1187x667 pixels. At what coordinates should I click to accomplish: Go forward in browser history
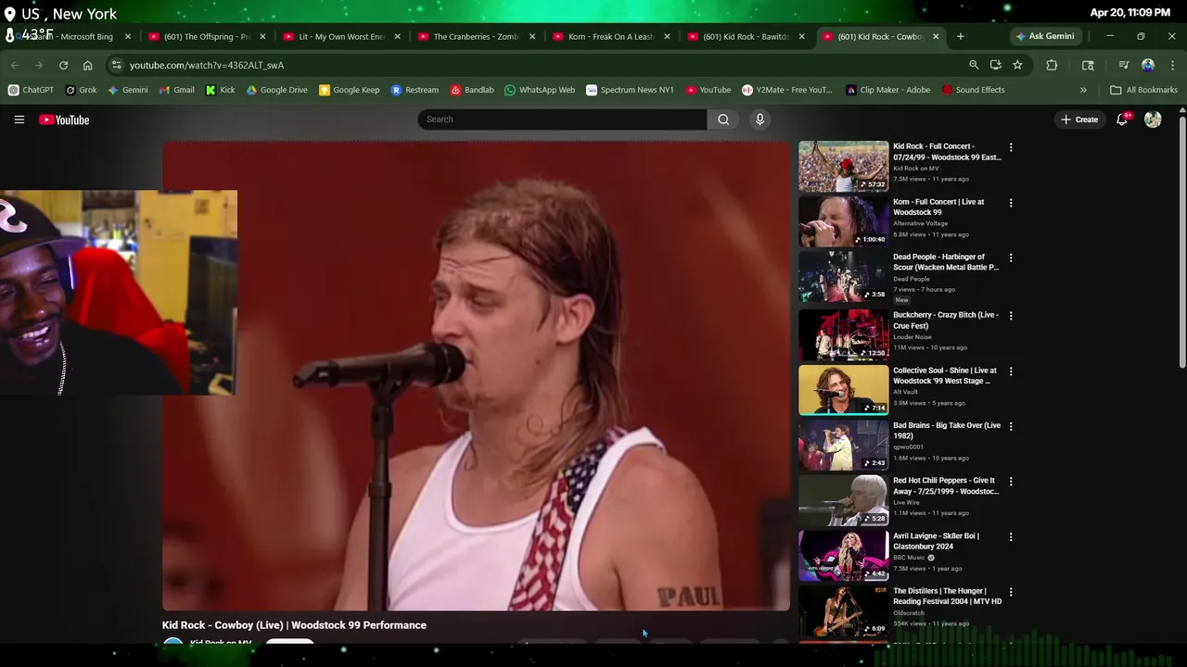pyautogui.click(x=39, y=65)
